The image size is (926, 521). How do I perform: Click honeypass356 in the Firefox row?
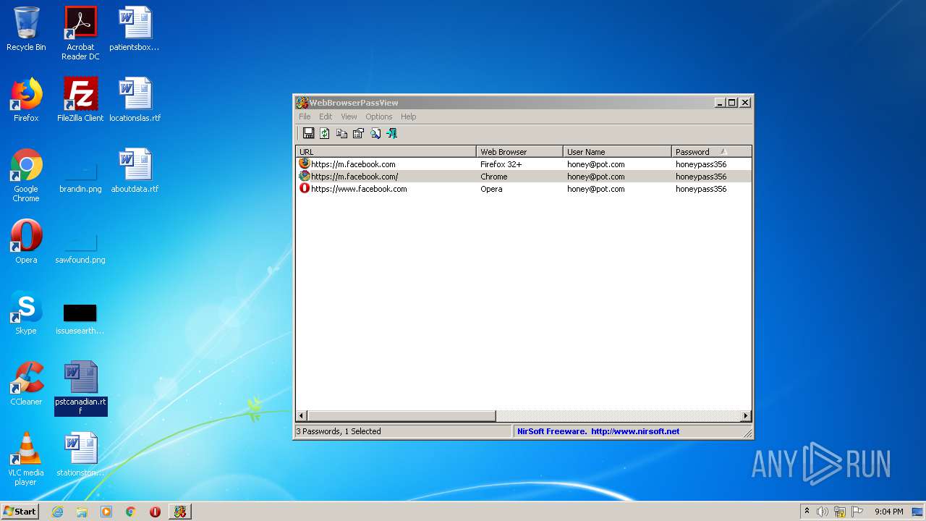[x=701, y=164]
